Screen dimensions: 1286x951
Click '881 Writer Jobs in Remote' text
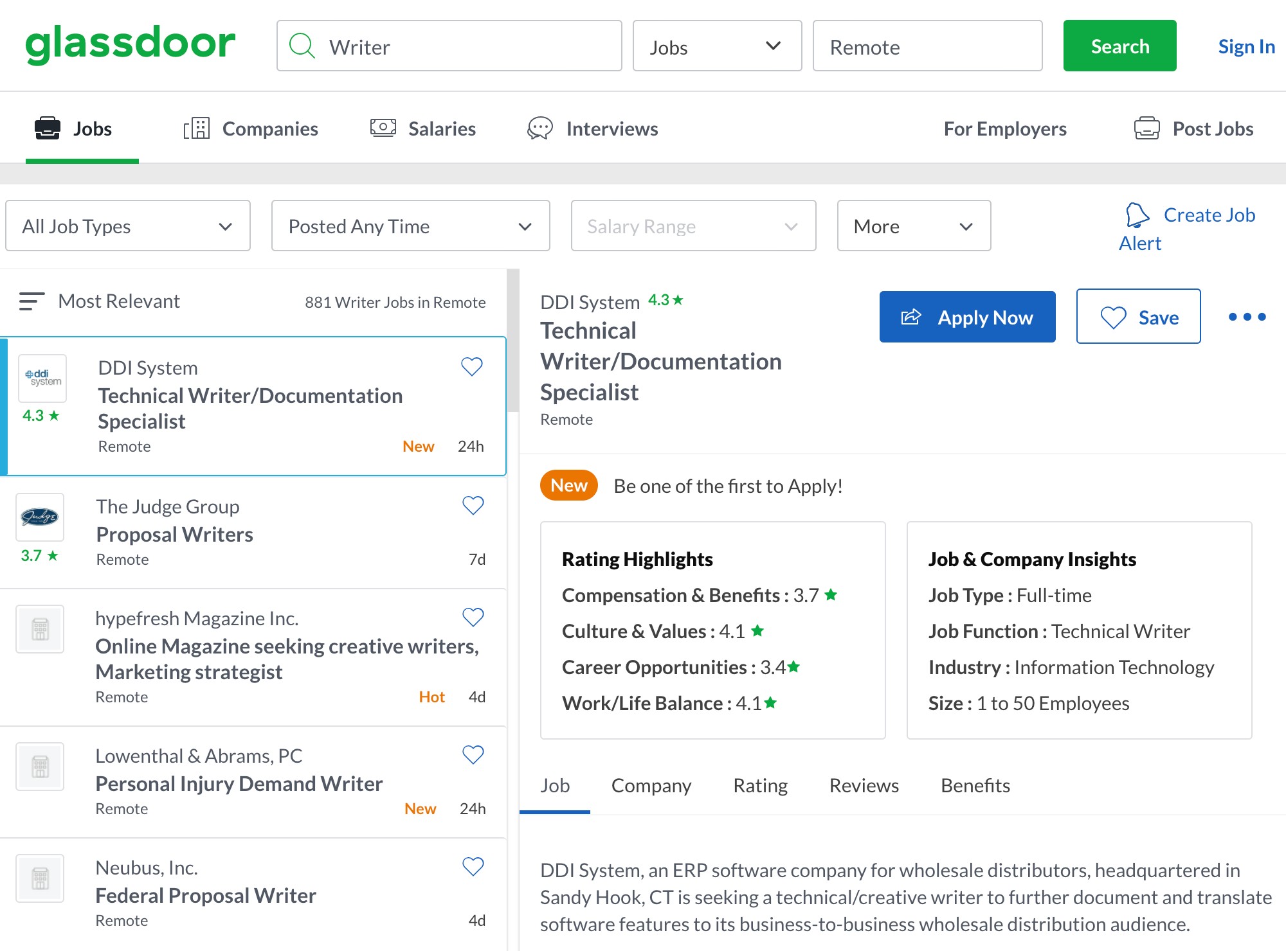pyautogui.click(x=395, y=302)
